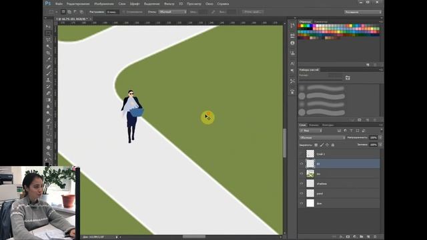The width and height of the screenshot is (427, 240).
Task: Select the Clone Stamp tool
Action: point(49,80)
